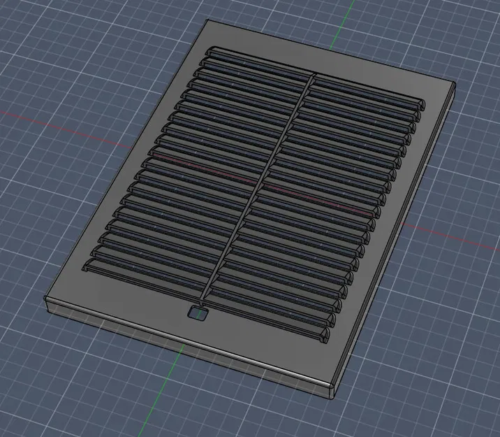Select the small square hole below the louvers
The height and width of the screenshot is (437, 500).
[198, 313]
